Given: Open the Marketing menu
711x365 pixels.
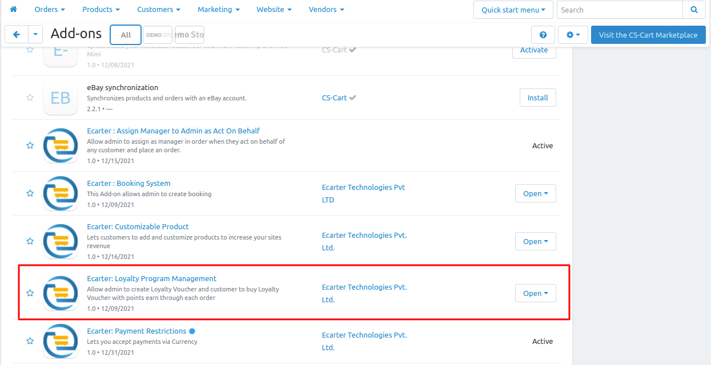Looking at the screenshot, I should (219, 10).
